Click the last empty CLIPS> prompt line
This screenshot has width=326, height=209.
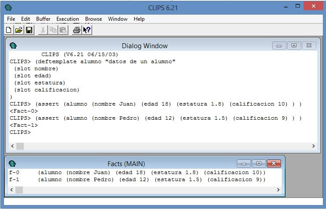pos(20,132)
